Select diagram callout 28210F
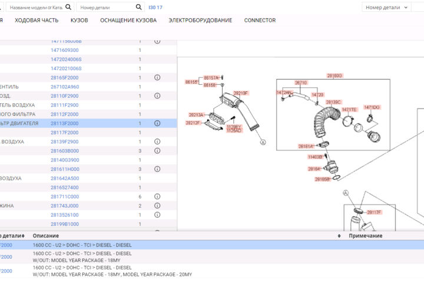424x283 pixels. (241, 93)
